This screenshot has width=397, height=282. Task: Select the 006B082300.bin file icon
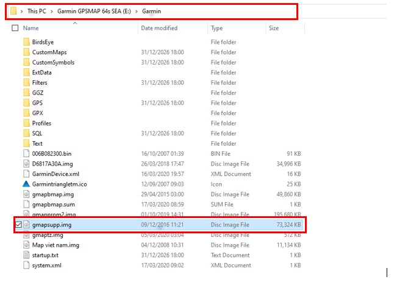26,153
